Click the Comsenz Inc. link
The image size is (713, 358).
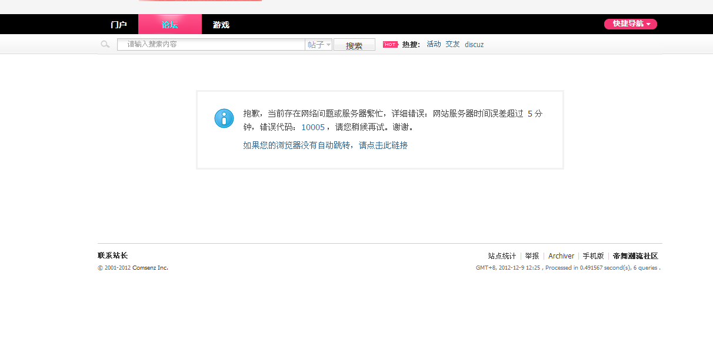coord(150,268)
